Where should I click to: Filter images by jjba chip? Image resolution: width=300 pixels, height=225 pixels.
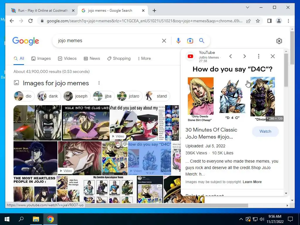coord(103,96)
